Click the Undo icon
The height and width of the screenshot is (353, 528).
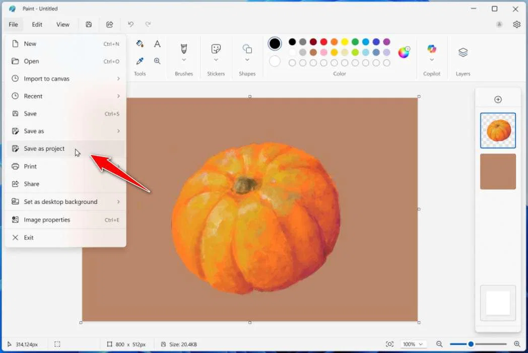point(130,24)
